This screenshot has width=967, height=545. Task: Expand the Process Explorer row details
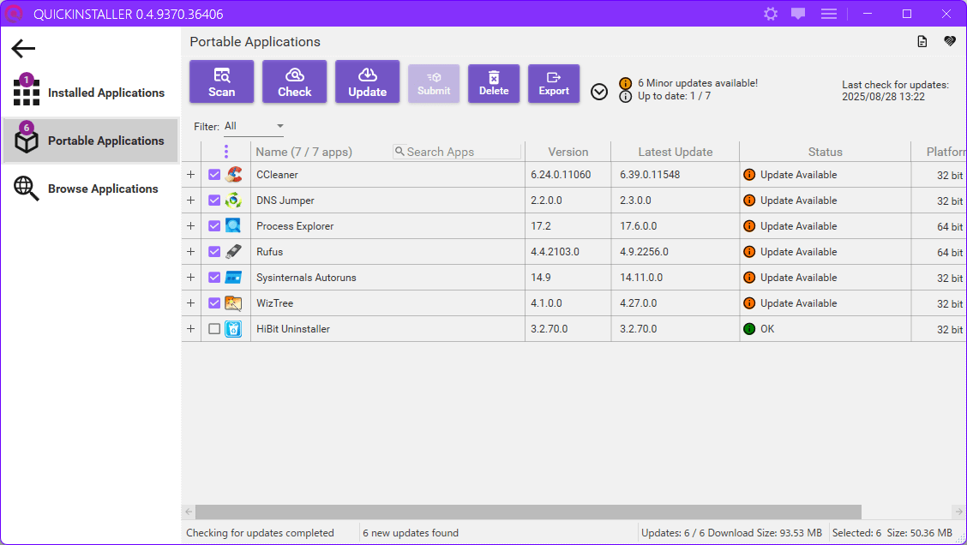tap(191, 225)
